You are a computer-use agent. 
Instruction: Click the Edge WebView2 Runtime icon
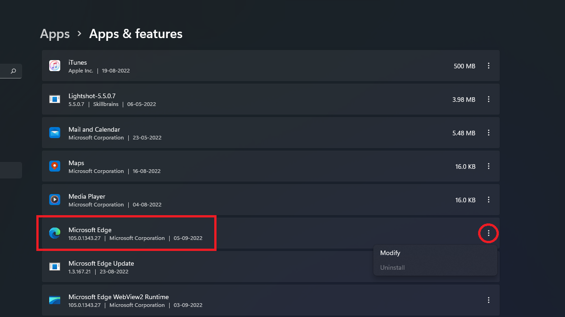55,300
